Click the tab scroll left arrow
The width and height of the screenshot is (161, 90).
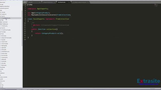click(24, 2)
